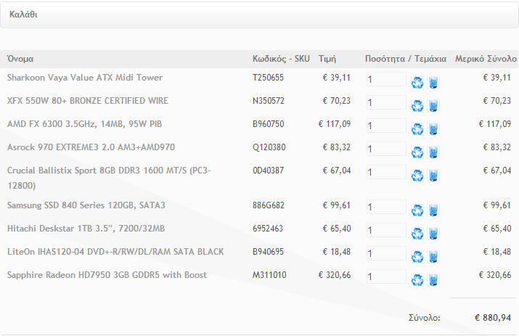Click the Καλάθι cart title

pyautogui.click(x=23, y=15)
